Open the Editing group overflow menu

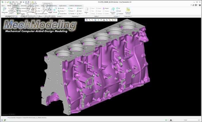pos(97,16)
